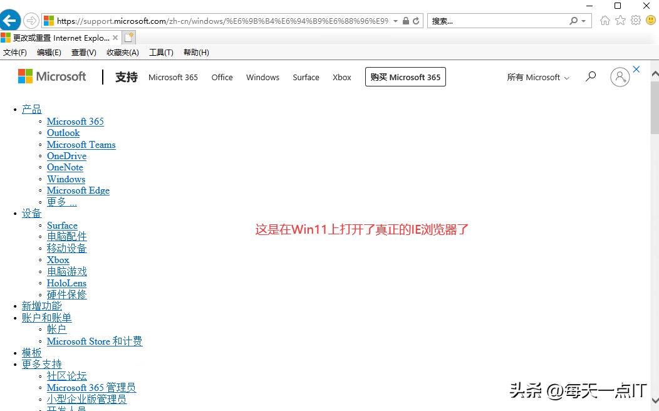The image size is (659, 411).
Task: Open the 工具(T) menu
Action: click(161, 52)
